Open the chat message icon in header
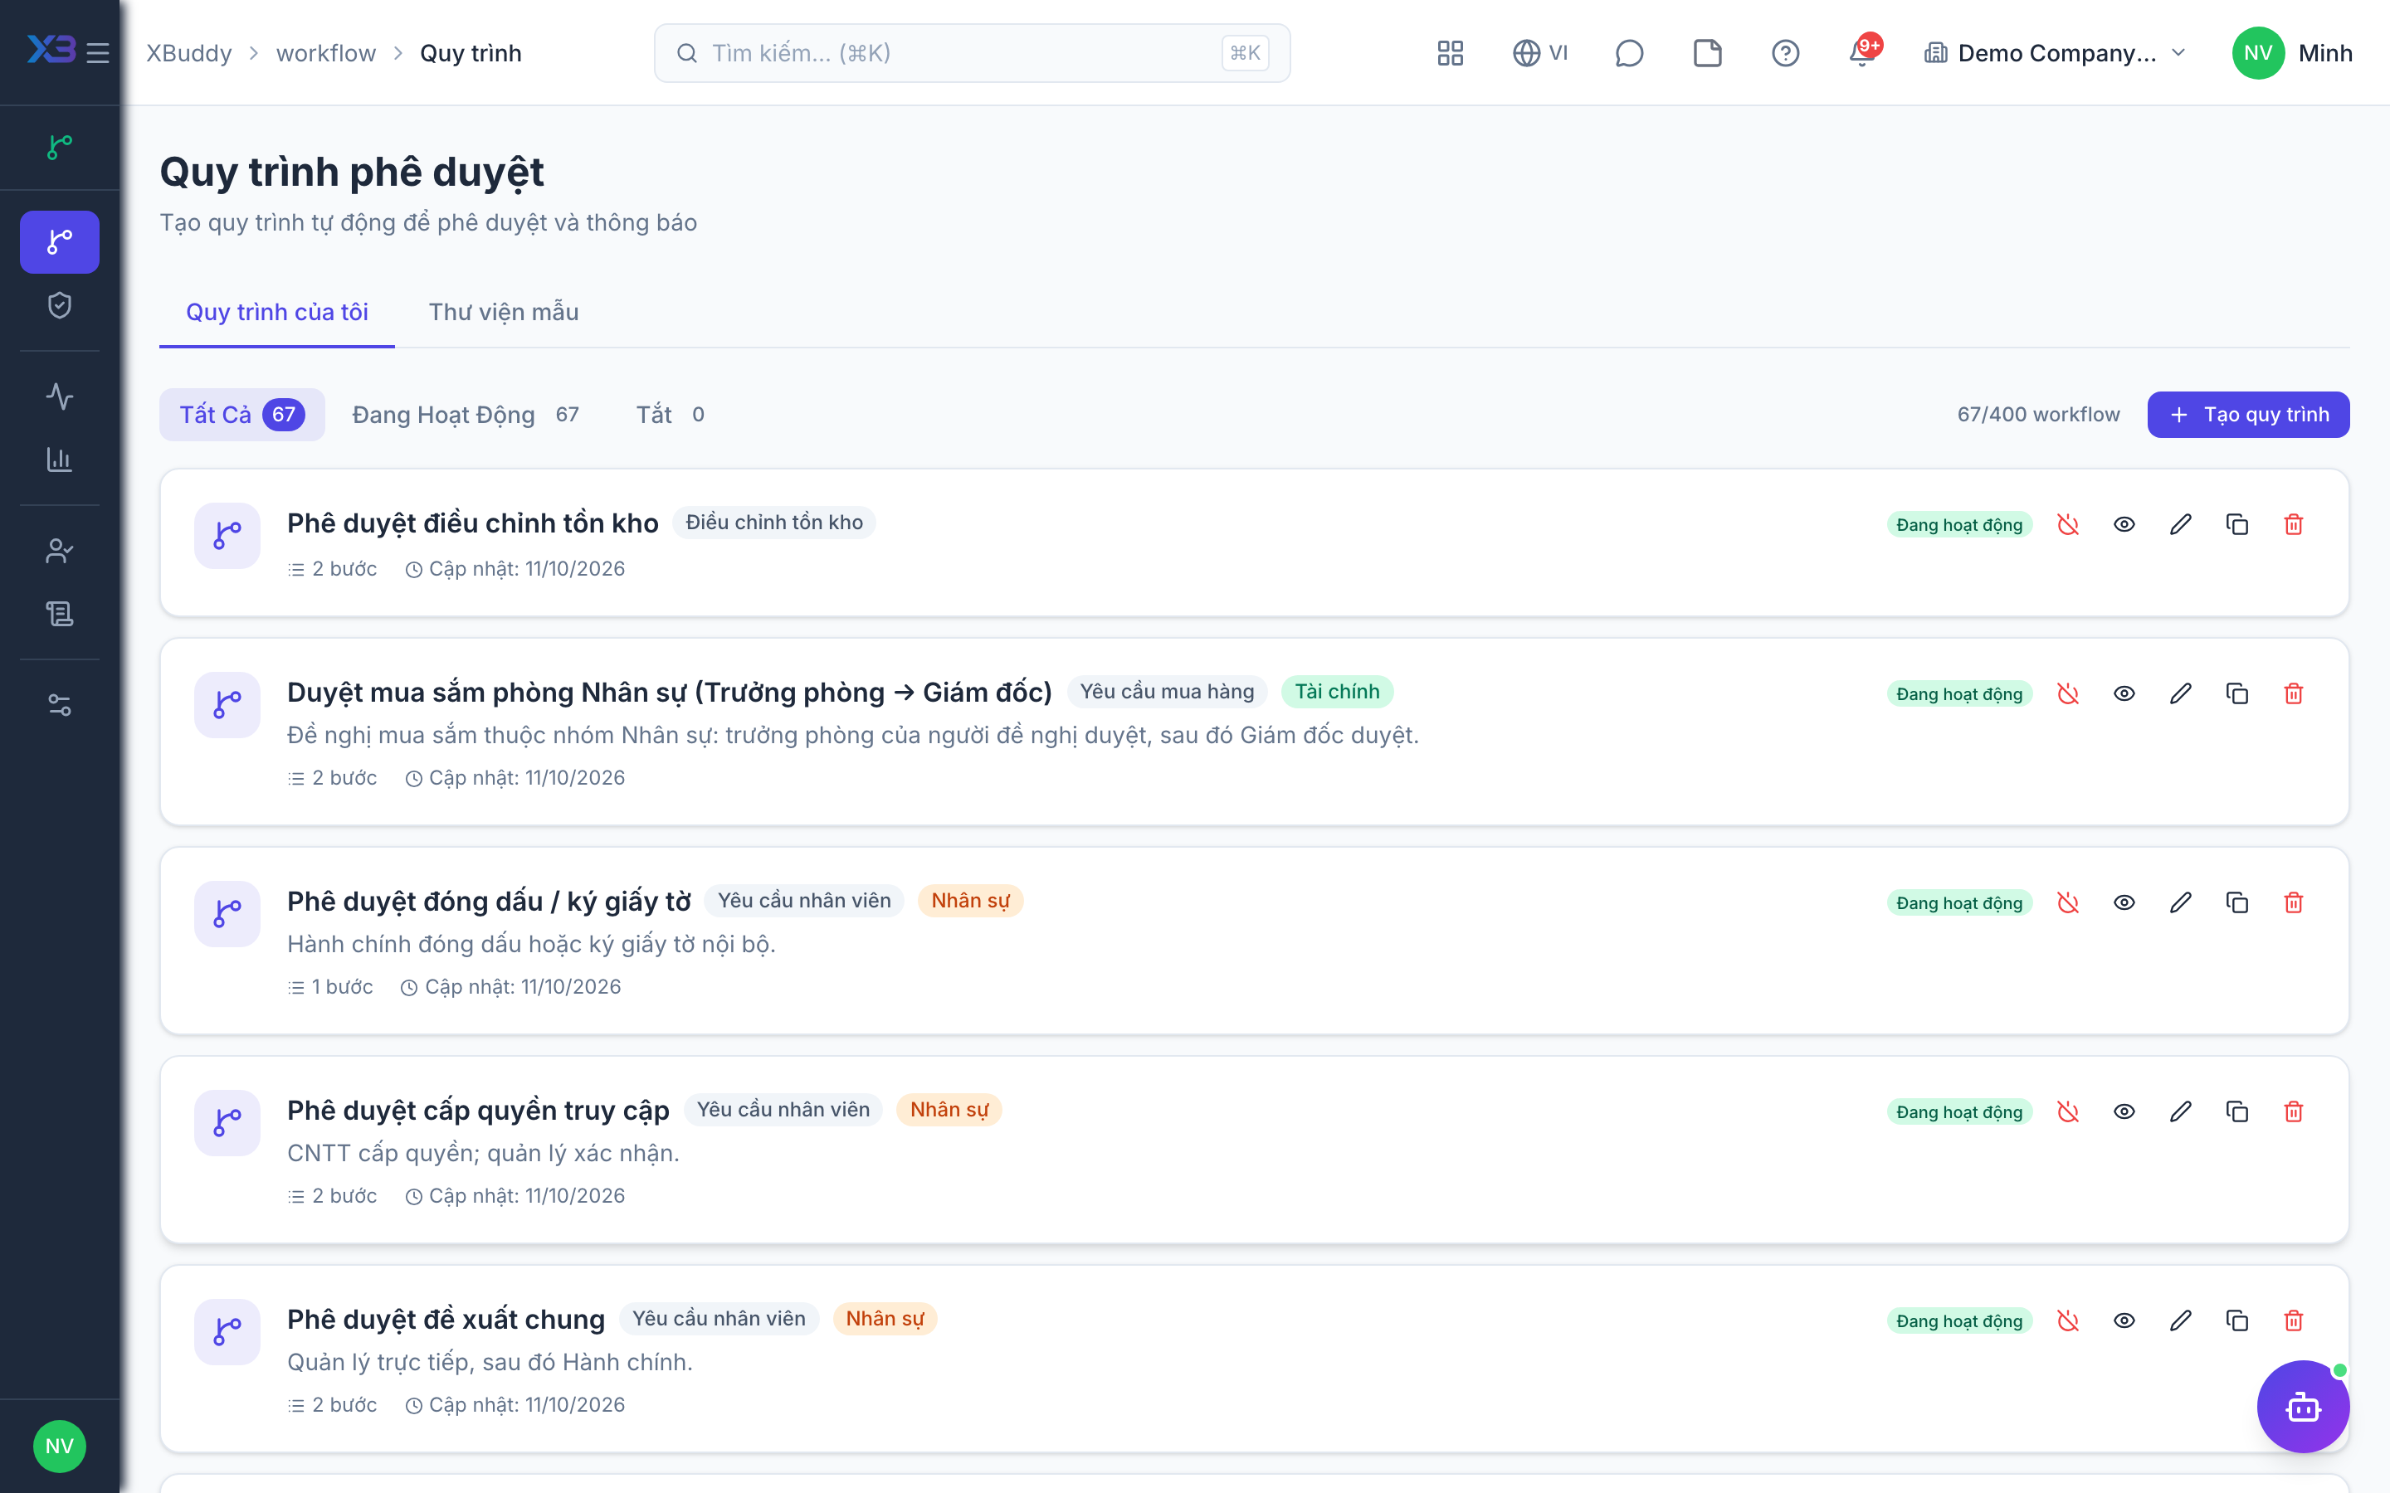The height and width of the screenshot is (1493, 2390). tap(1628, 53)
